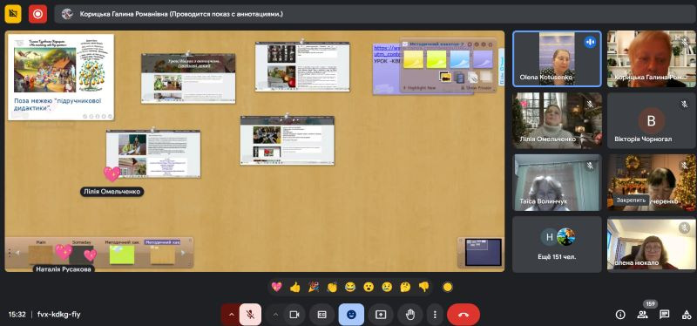Unmute the microphone in the call bar
This screenshot has width=697, height=326.
pyautogui.click(x=250, y=315)
